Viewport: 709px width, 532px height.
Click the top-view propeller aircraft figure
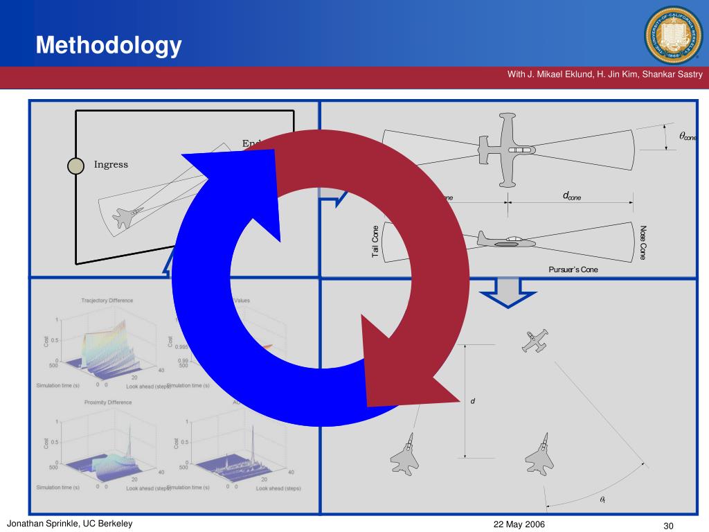[x=507, y=150]
